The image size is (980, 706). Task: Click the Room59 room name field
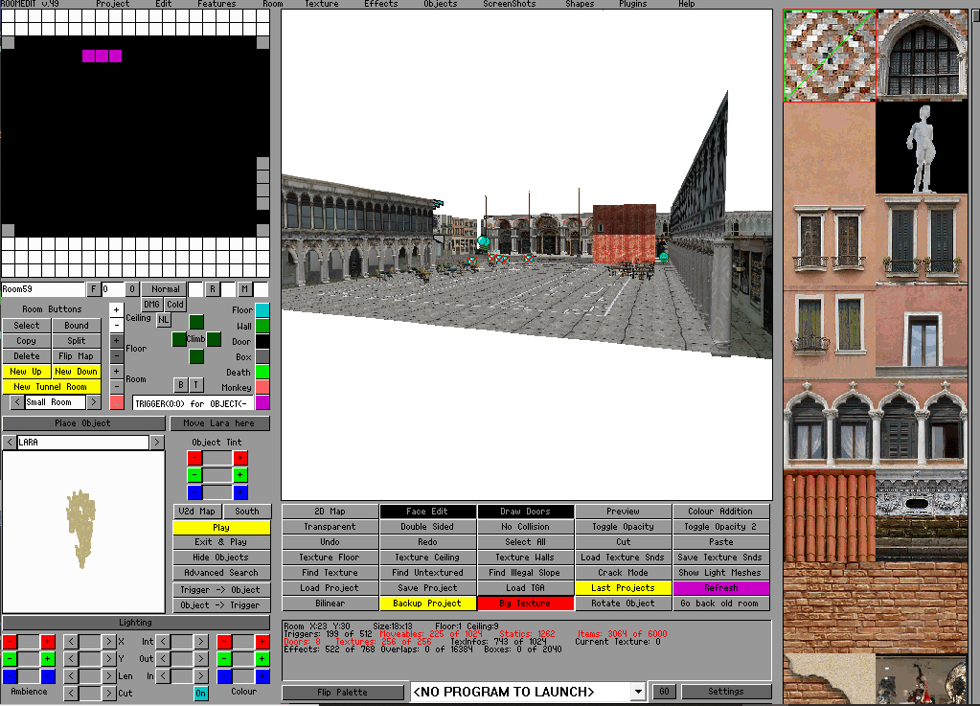[43, 289]
